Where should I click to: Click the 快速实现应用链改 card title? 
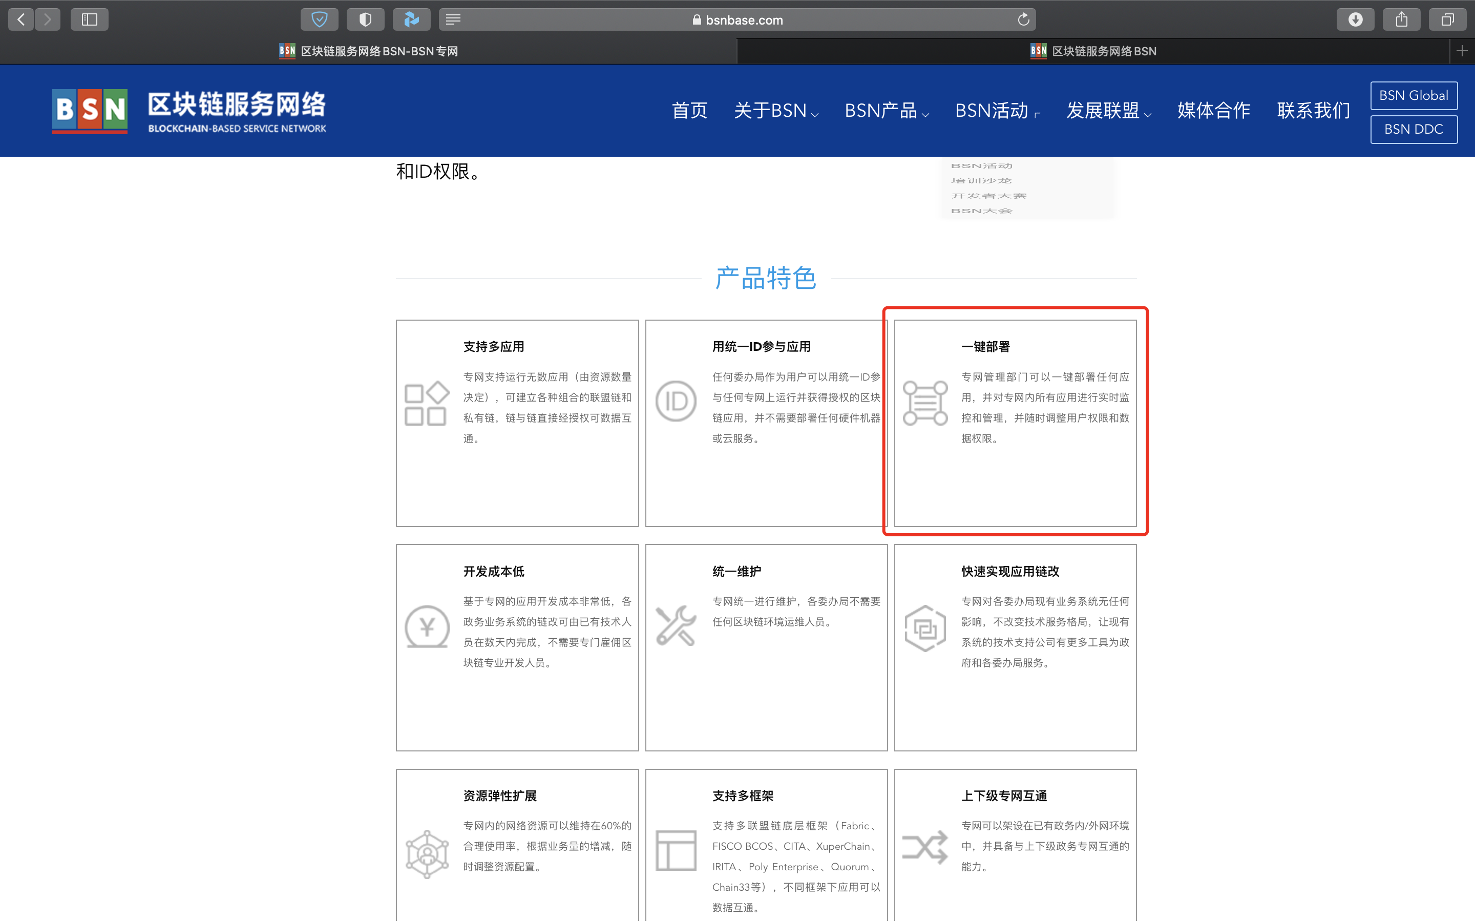1010,571
